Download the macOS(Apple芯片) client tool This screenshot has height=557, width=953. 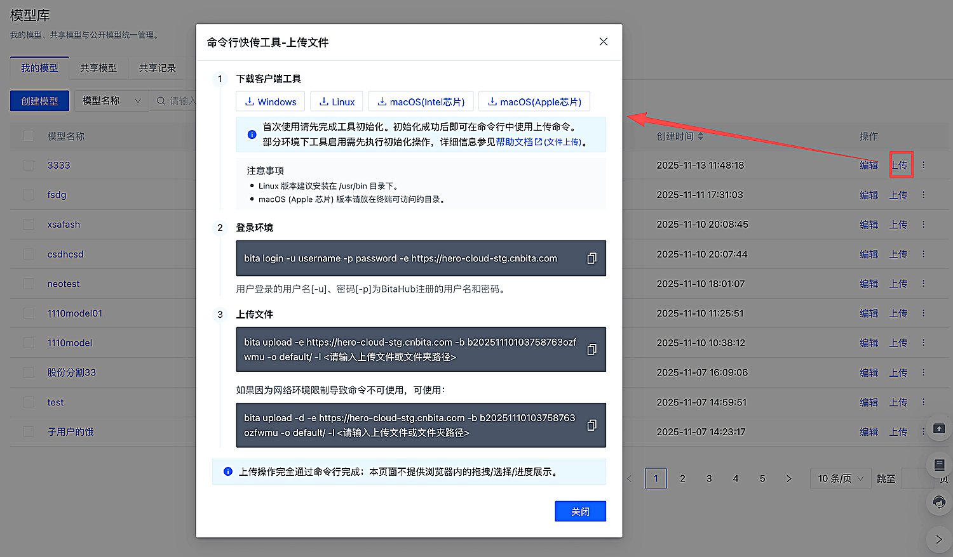[x=534, y=102]
